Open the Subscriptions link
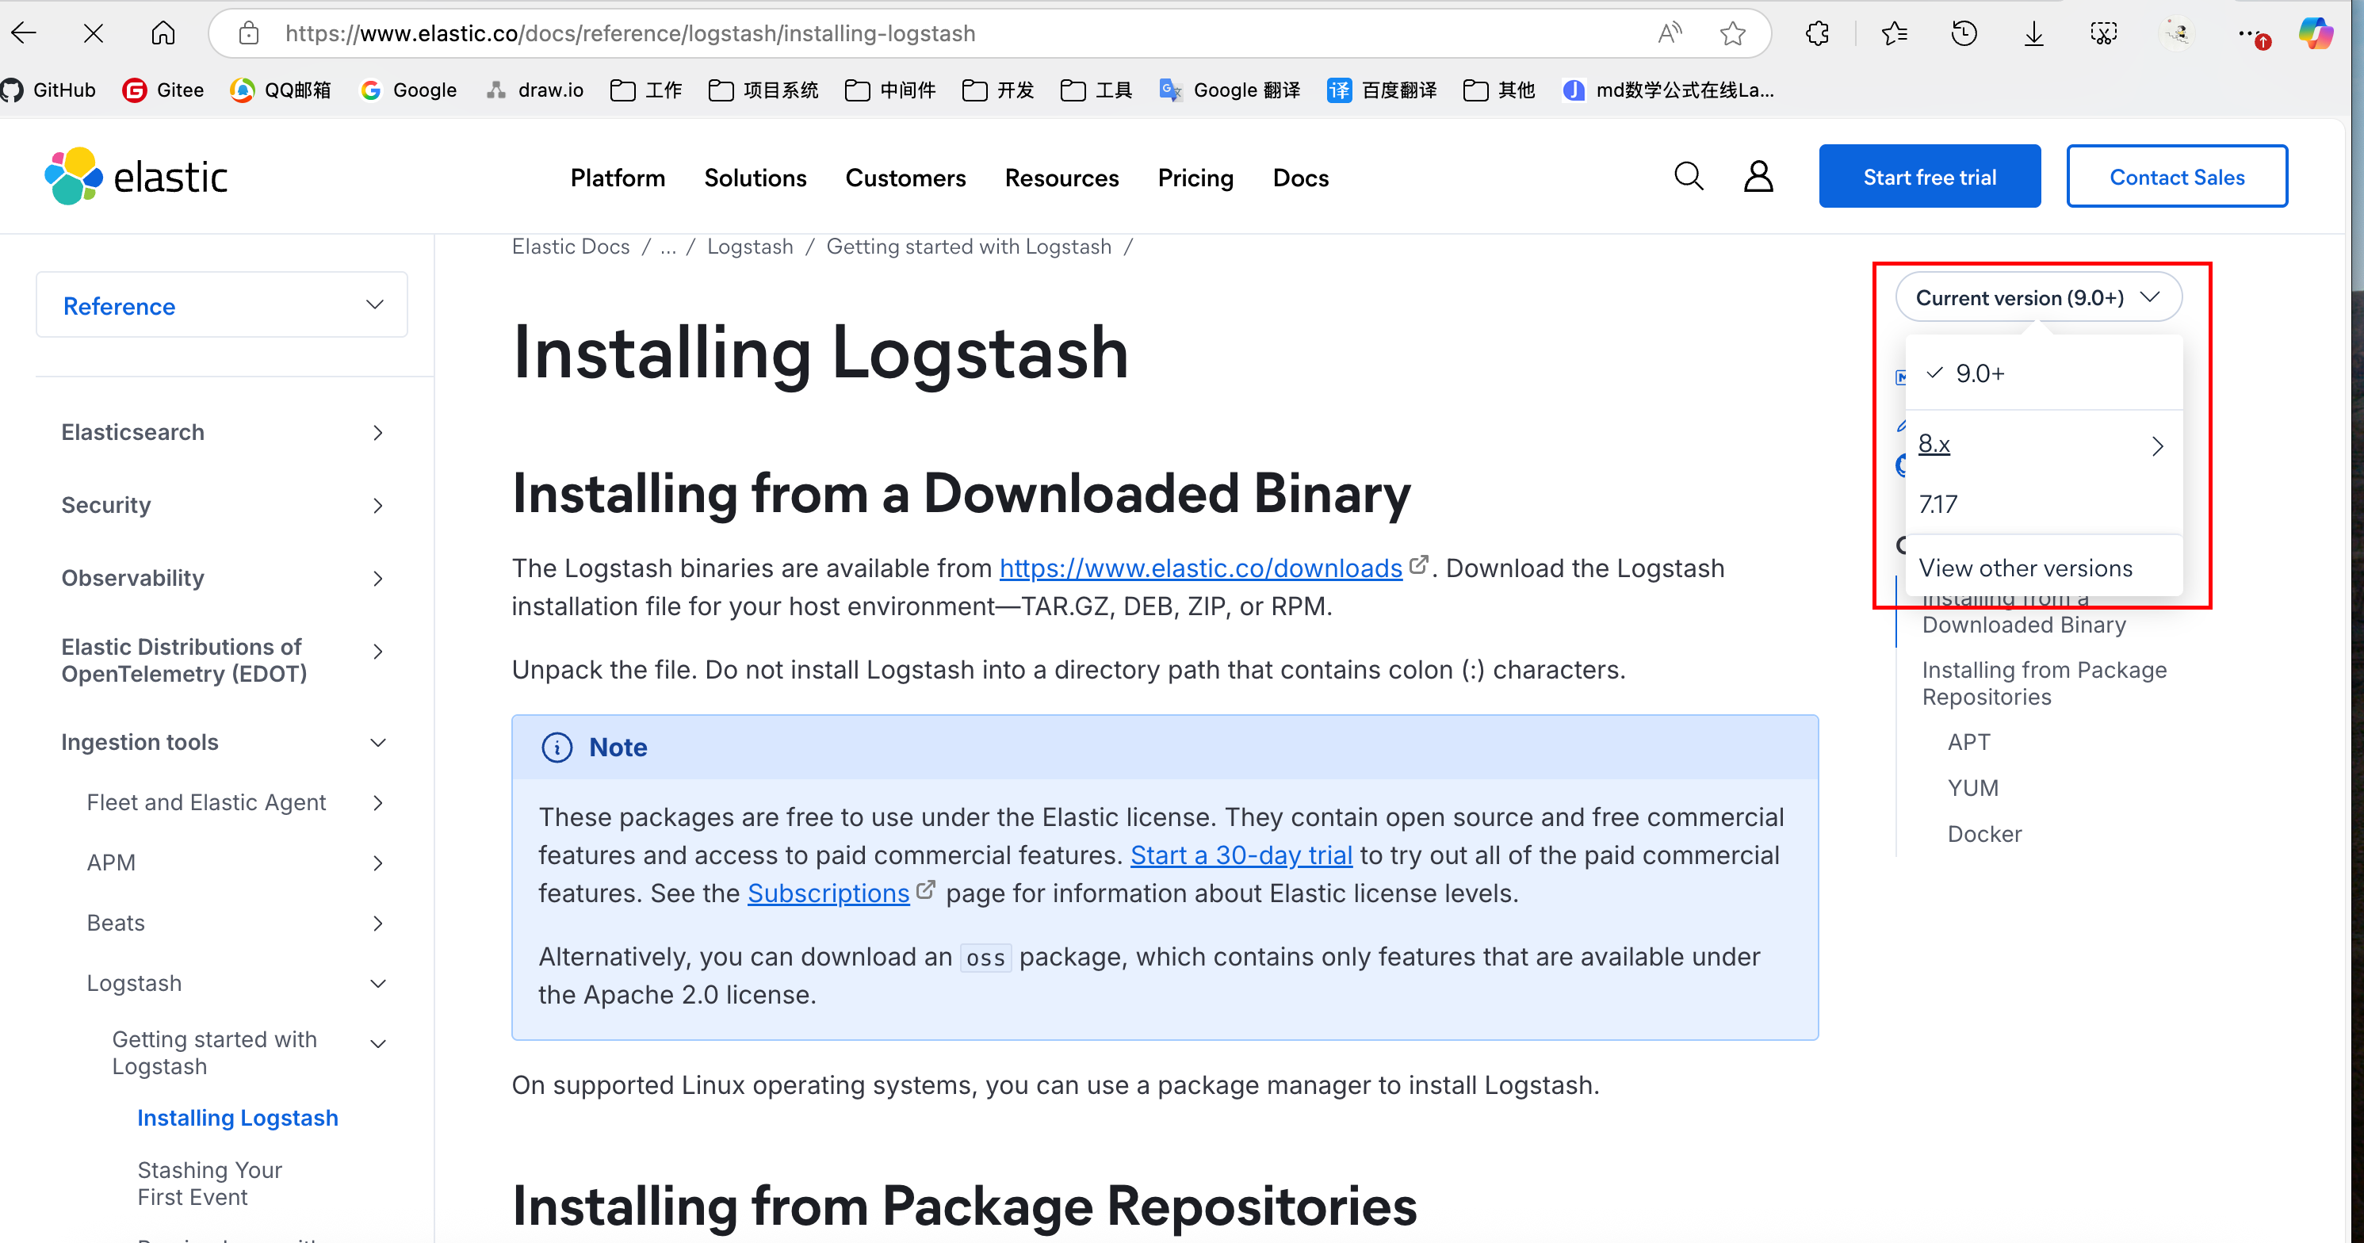 pos(828,893)
